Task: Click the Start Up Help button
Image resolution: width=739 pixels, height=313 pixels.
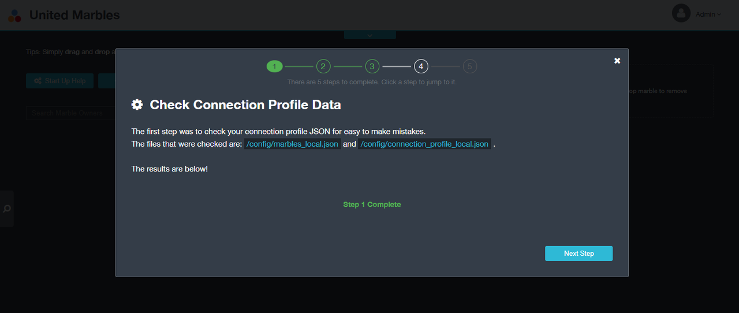Action: tap(60, 81)
